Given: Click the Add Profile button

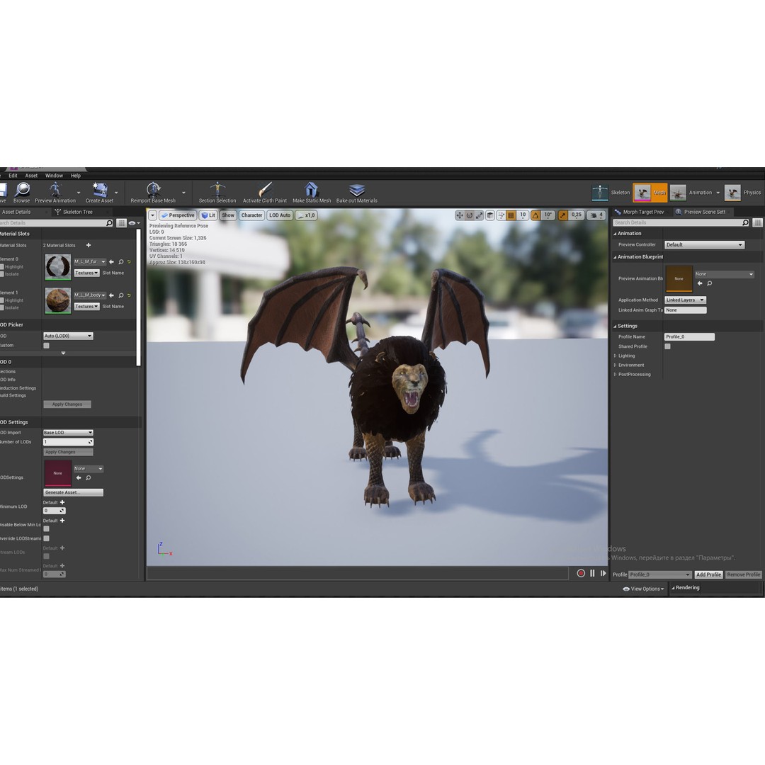Looking at the screenshot, I should click(708, 574).
